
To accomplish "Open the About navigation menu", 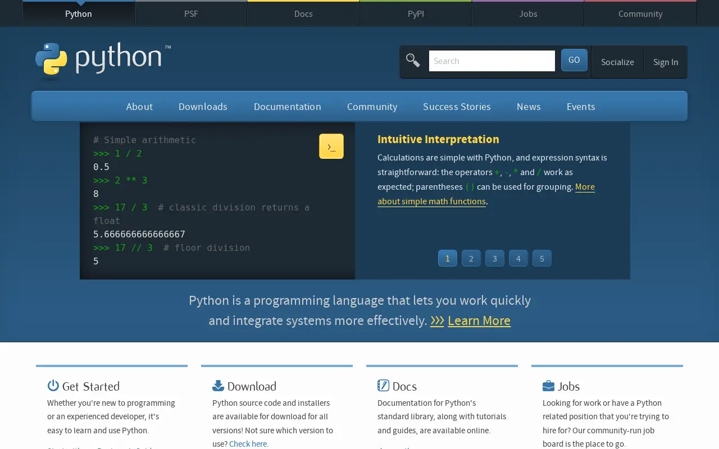I will (139, 107).
